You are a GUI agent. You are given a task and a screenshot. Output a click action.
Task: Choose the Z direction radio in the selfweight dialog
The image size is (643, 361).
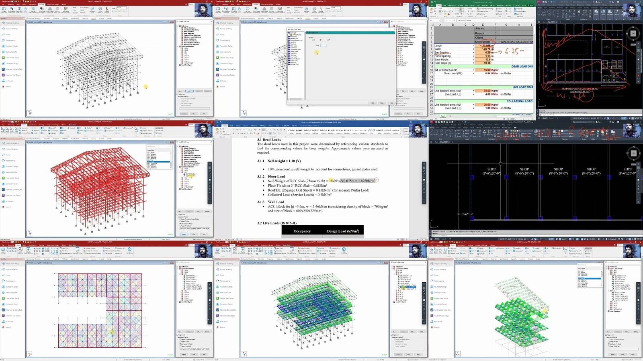pos(328,40)
